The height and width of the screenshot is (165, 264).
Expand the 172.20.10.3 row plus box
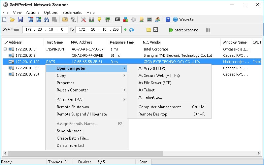pos(5,49)
